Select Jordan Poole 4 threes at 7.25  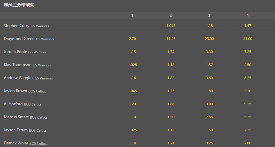click(247, 52)
